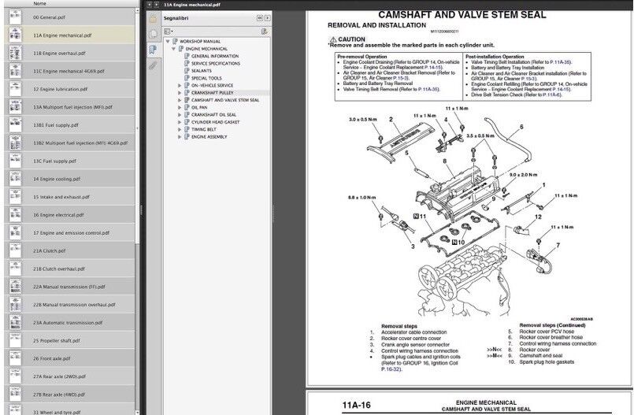
Task: Expand the ENGINE ASSEMBLY bookmark
Action: (x=180, y=136)
